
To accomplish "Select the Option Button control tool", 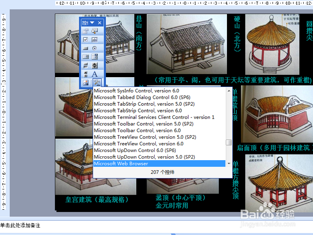I will point(95,48).
